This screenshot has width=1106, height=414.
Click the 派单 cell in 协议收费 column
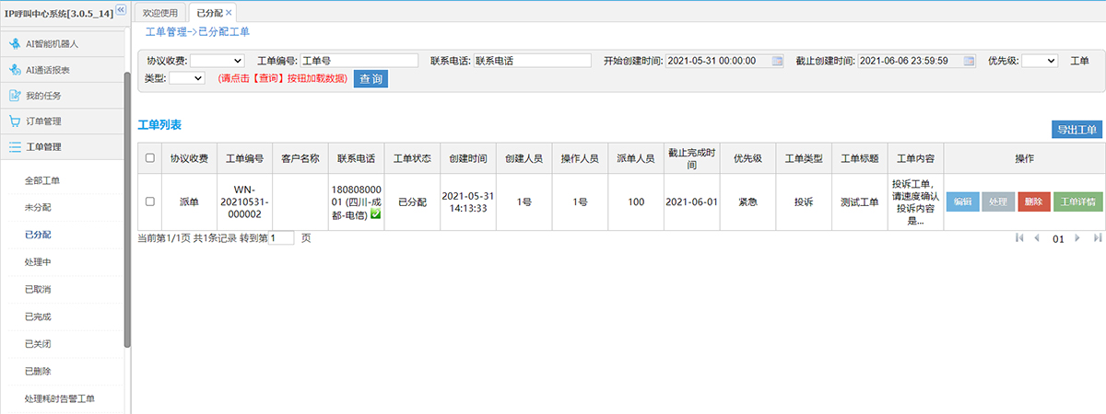189,201
